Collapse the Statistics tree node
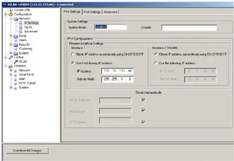Screen dimensions: 234x161 [x=6, y=66]
